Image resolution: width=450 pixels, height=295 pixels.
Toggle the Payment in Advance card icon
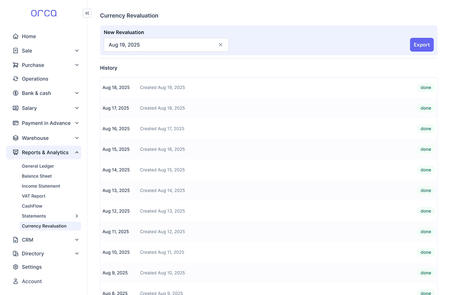15,123
